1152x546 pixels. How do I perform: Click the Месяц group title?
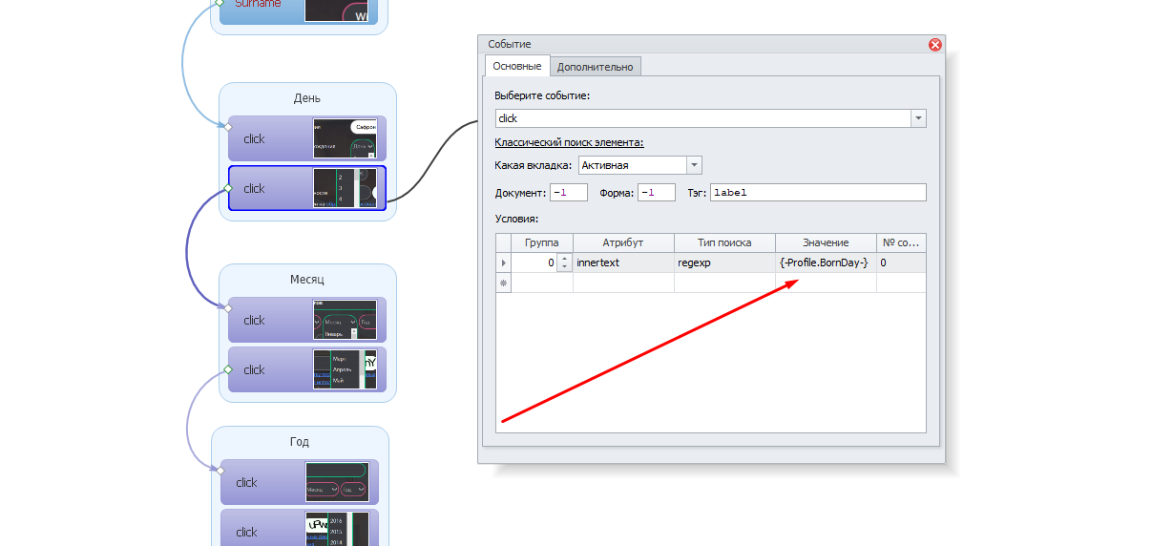click(x=307, y=280)
